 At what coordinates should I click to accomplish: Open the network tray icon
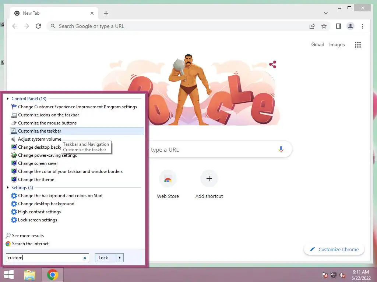pyautogui.click(x=334, y=275)
